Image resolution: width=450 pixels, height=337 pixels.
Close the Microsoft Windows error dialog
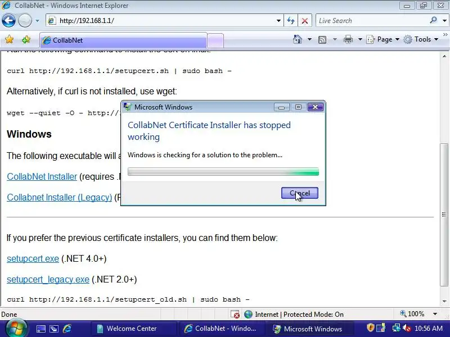click(x=315, y=107)
